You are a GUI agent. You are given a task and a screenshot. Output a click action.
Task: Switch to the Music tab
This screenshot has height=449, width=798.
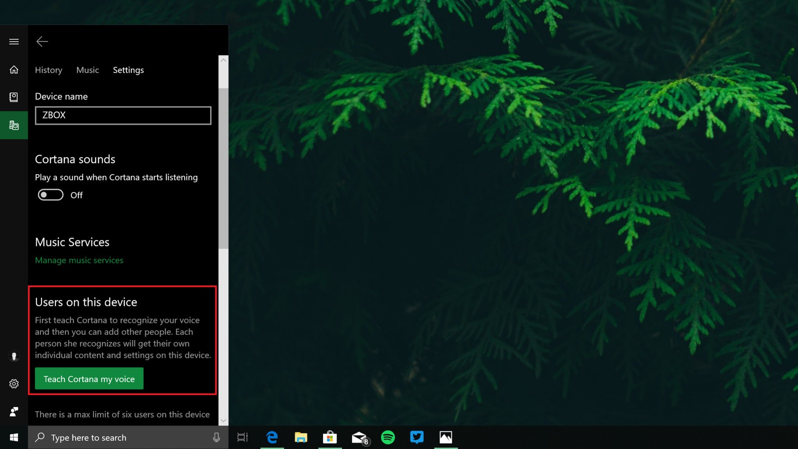pos(87,70)
